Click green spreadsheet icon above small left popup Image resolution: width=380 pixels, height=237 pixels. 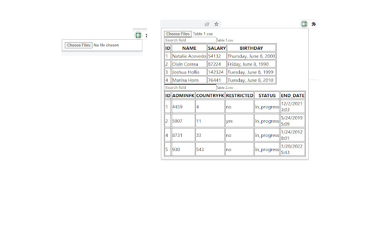pos(138,36)
